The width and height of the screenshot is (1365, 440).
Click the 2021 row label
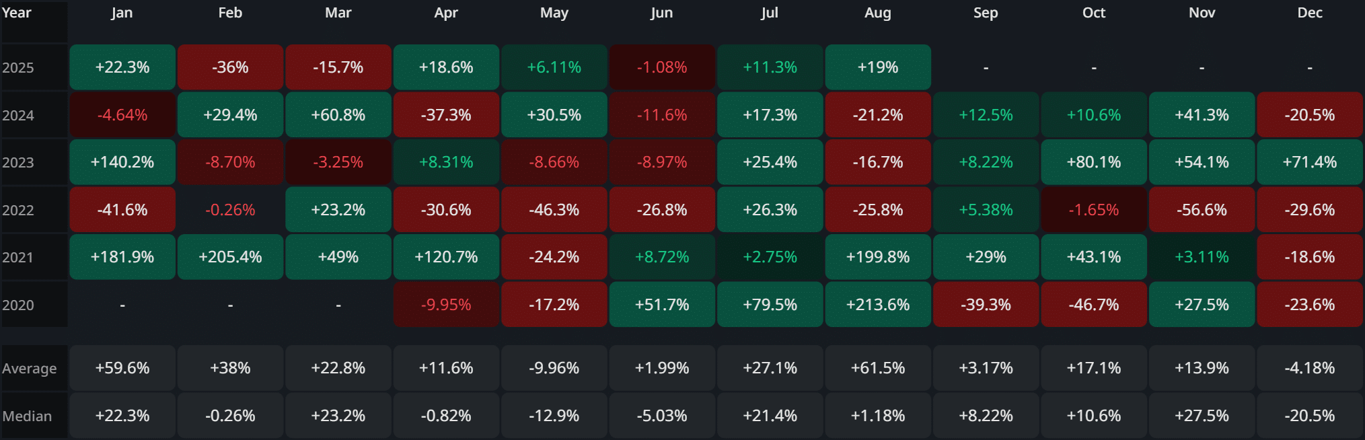click(x=18, y=258)
